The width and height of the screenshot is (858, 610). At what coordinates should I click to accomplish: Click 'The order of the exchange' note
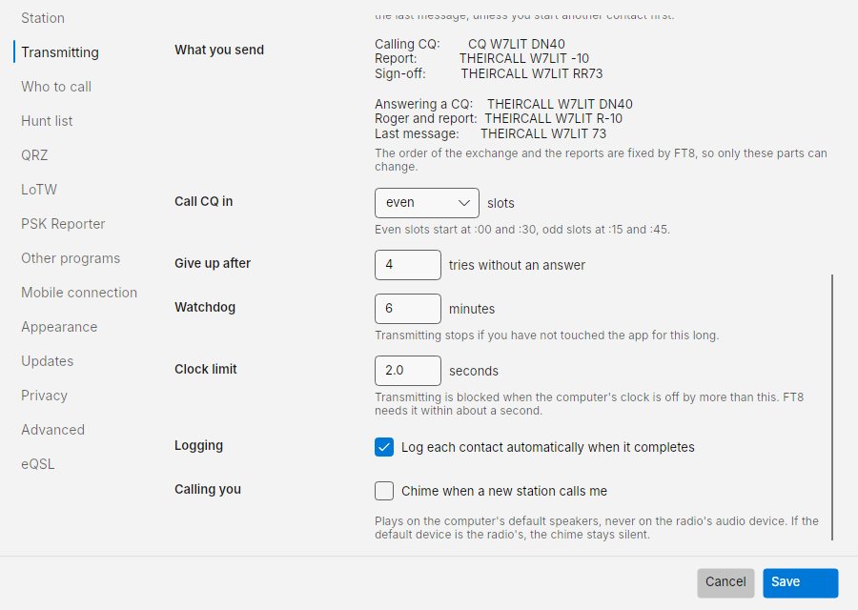(601, 160)
